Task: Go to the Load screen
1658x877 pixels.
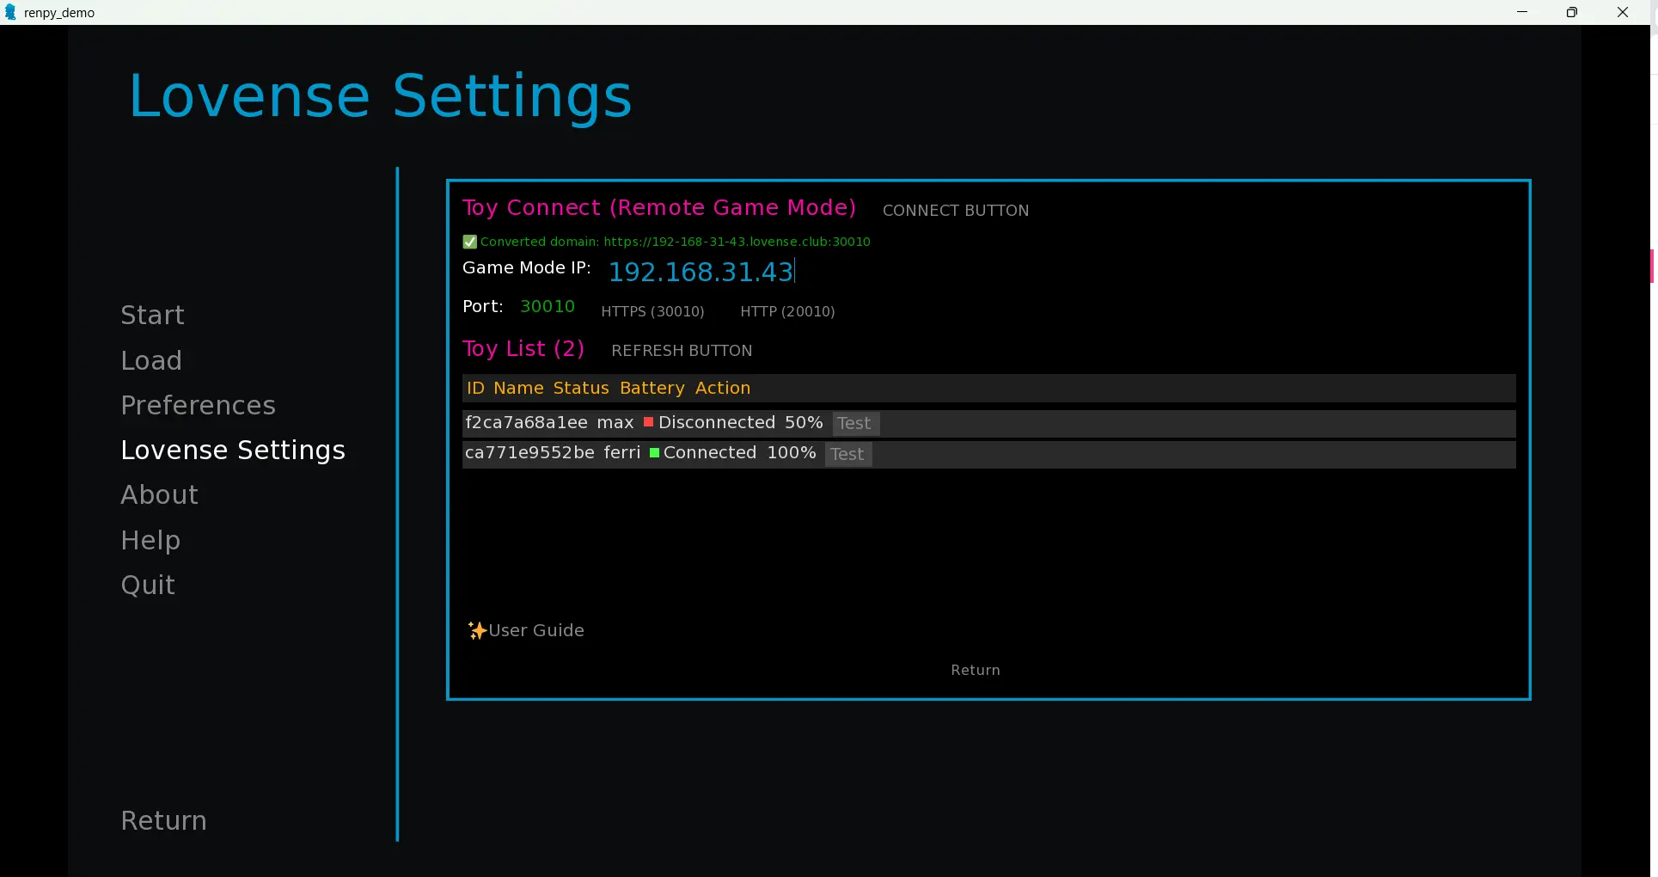Action: point(151,360)
